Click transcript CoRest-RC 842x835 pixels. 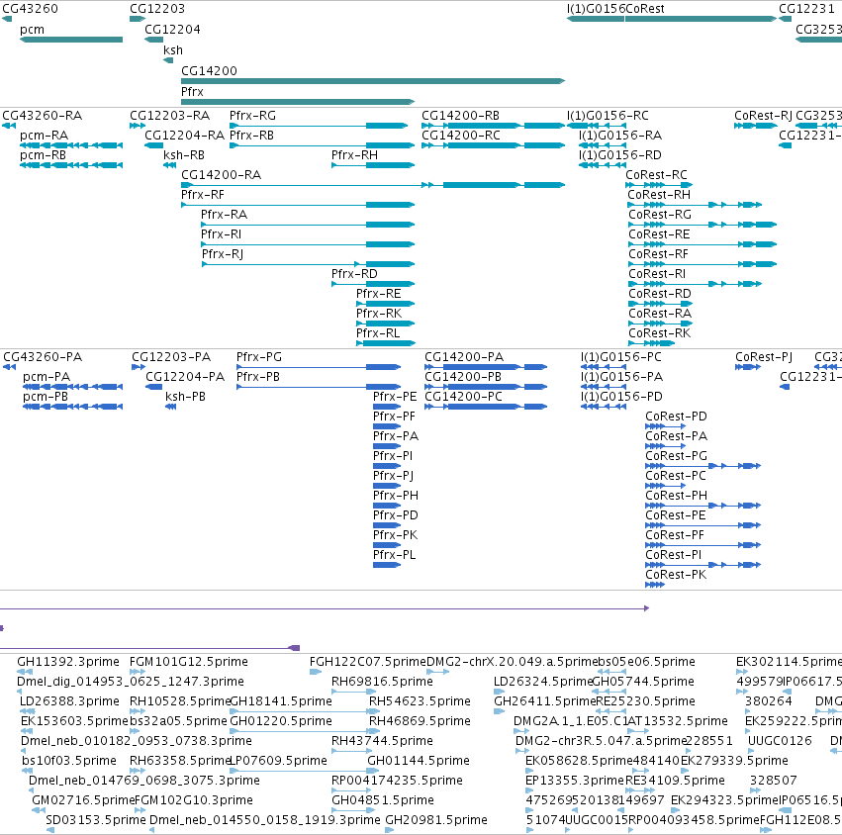coord(659,185)
